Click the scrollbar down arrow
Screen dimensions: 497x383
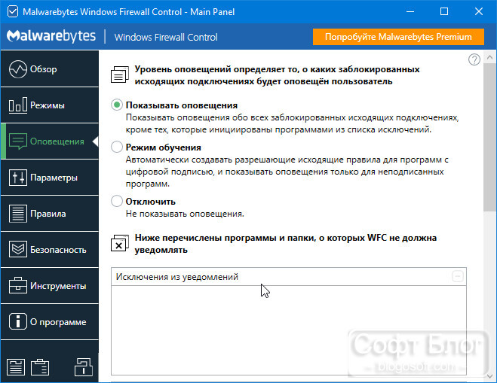489,376
